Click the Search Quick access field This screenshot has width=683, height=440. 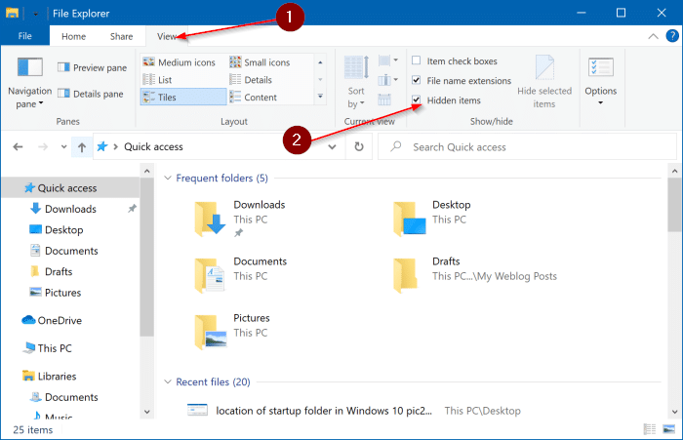527,146
